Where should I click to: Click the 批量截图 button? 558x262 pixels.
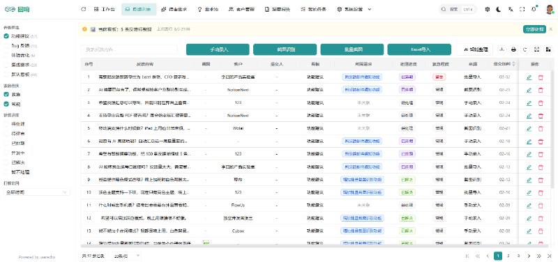pos(352,49)
